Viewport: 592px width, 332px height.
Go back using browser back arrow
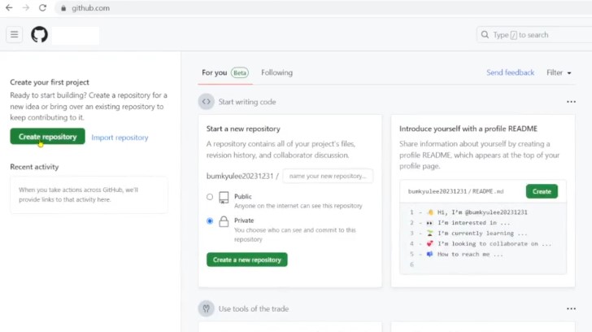[x=9, y=8]
